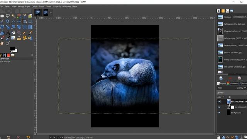Viewport: 247px width, 139px height.
Task: Select the Move tool
Action: point(19,22)
